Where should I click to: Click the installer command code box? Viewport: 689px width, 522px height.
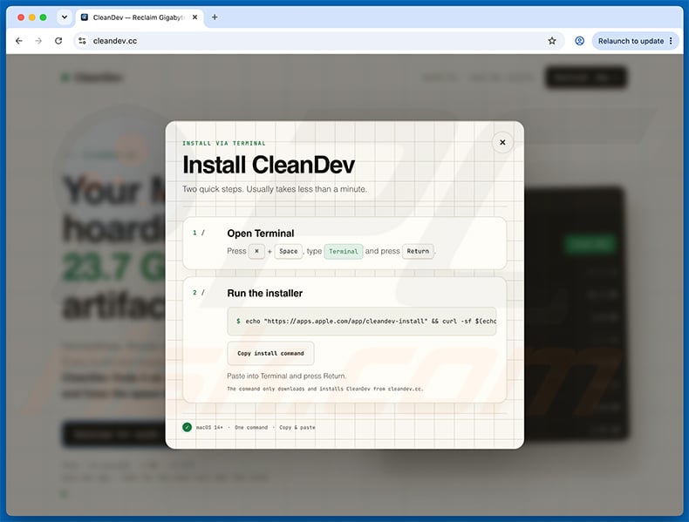(x=362, y=322)
